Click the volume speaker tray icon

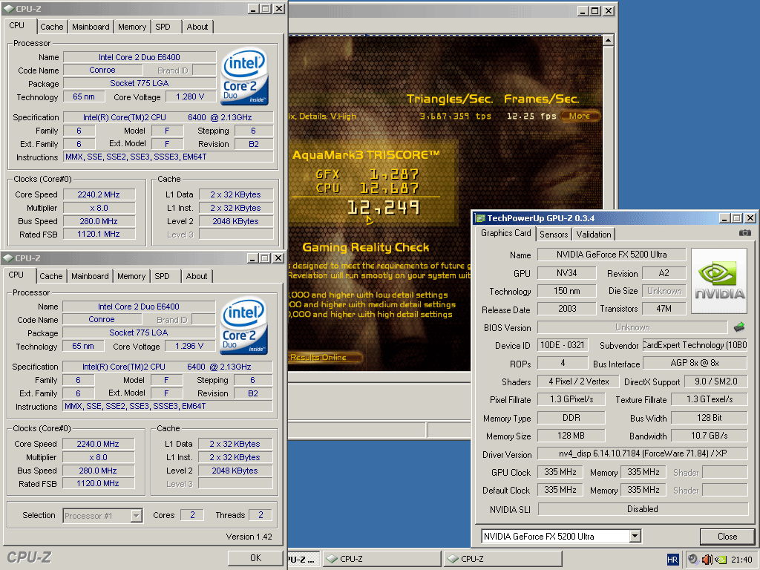(x=707, y=560)
